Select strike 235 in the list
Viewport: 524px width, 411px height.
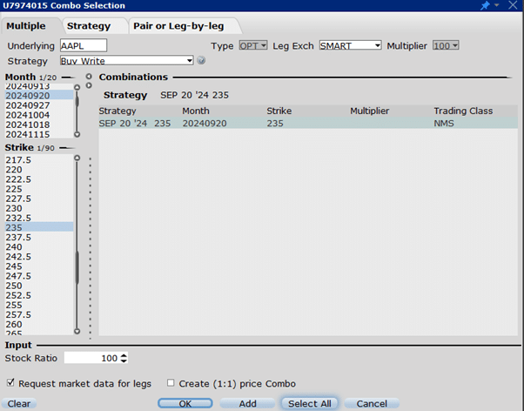click(x=39, y=227)
